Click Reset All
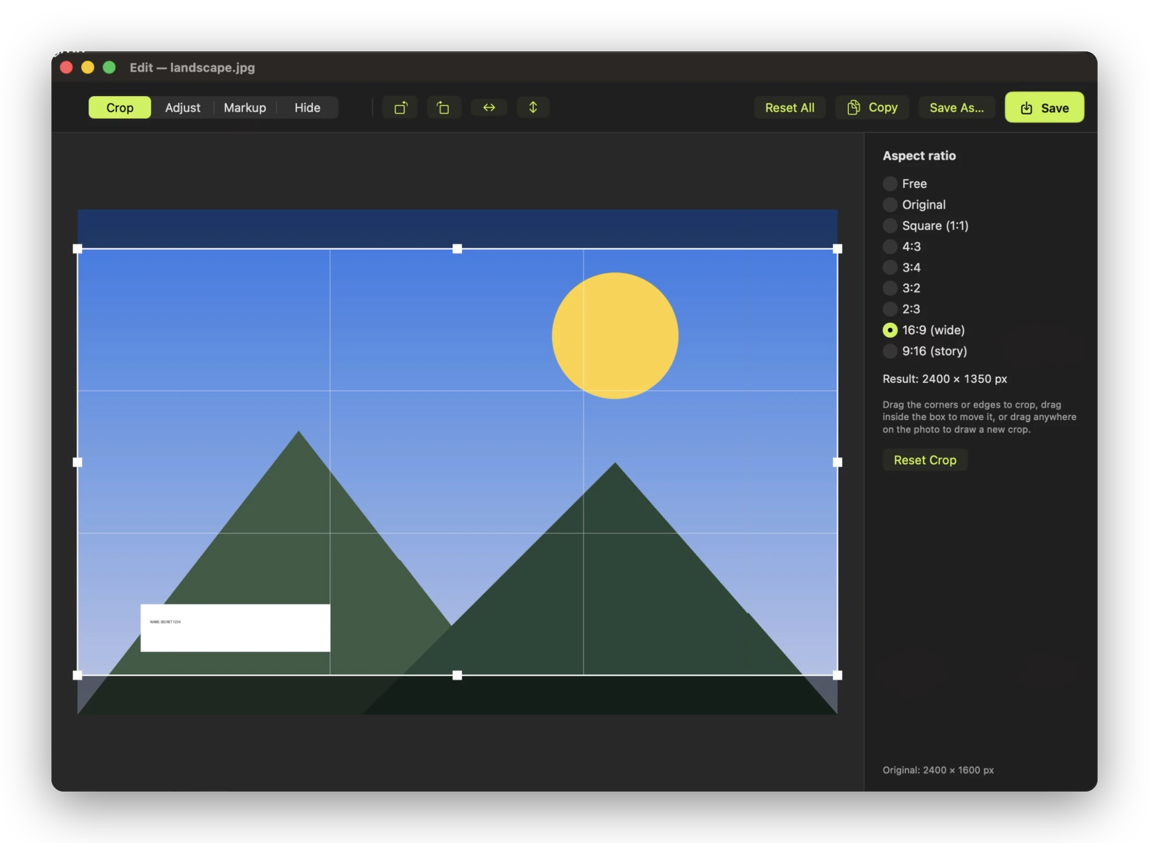Image resolution: width=1149 pixels, height=843 pixels. click(x=789, y=108)
